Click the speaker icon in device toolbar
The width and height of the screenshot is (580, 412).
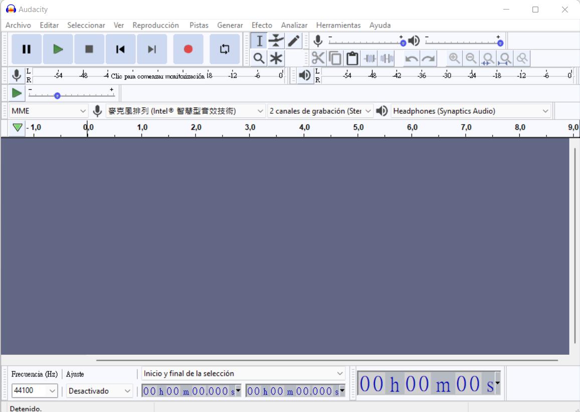381,111
